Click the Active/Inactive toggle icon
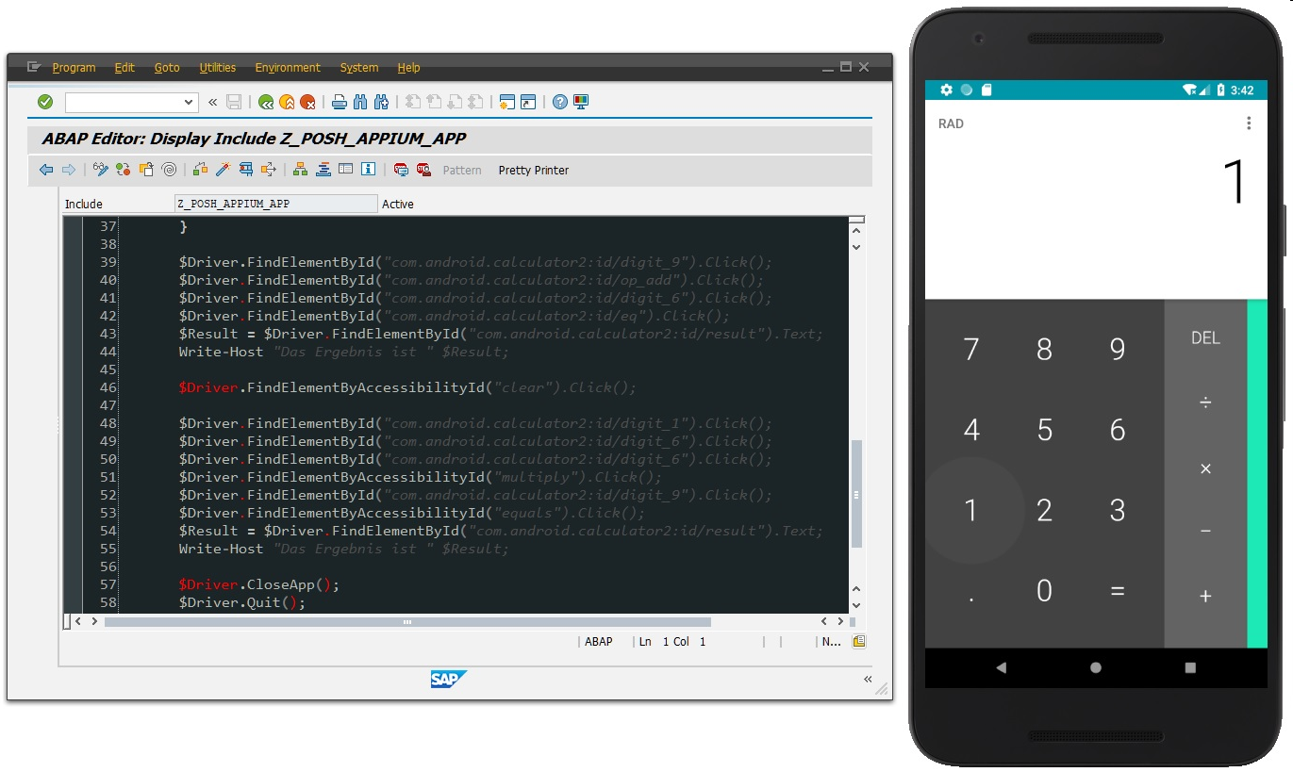 coord(124,170)
